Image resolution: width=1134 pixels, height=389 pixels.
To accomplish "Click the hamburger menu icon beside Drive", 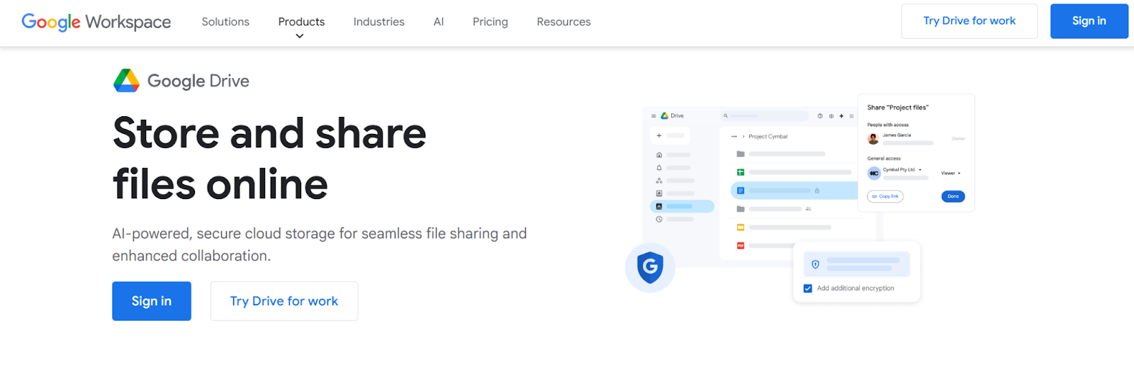I will pos(653,115).
